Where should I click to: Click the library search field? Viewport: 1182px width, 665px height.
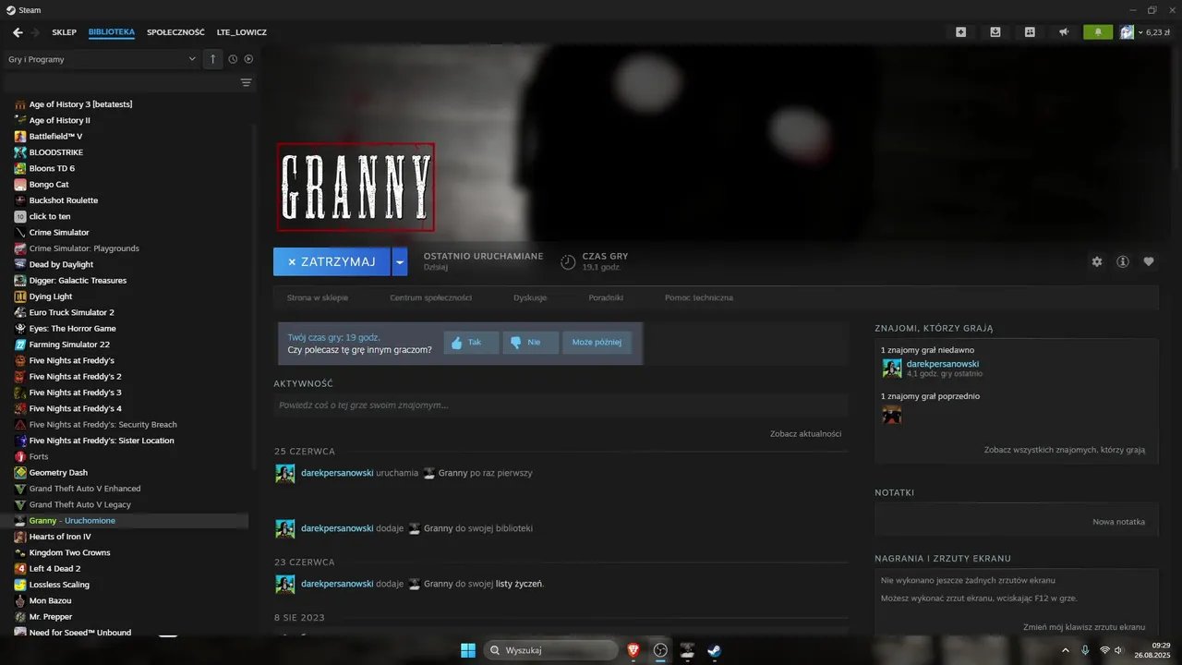pos(120,83)
